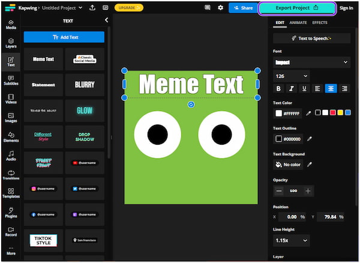Open the font size dropdown showing 126

click(292, 76)
